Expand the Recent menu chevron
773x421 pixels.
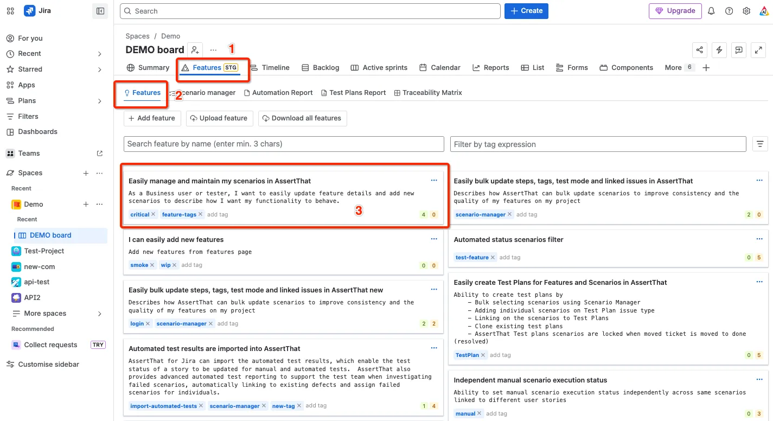point(100,54)
